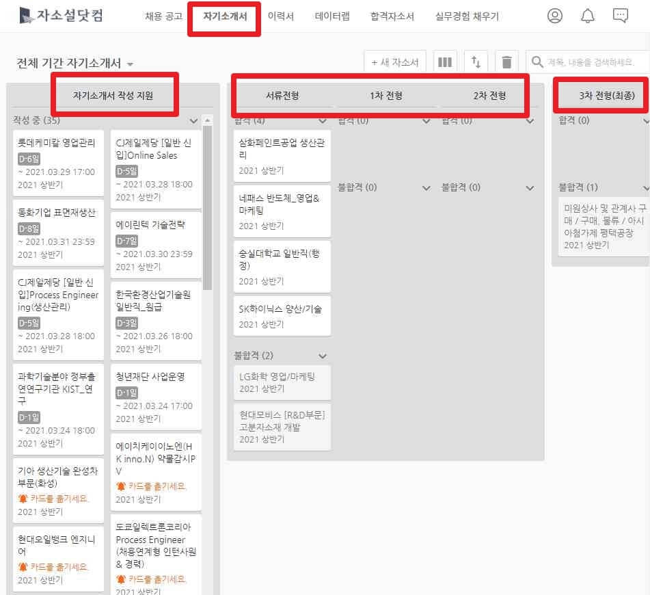
Task: Click the bell alert icon on 도쿄일렉트론코리아 card
Action: tap(120, 579)
